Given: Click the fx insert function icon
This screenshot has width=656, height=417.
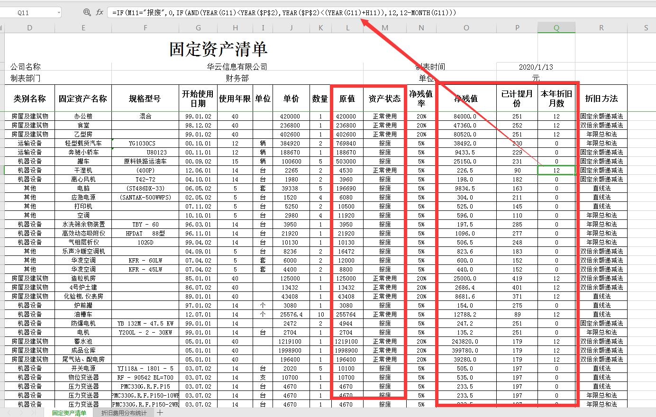Looking at the screenshot, I should tap(100, 12).
